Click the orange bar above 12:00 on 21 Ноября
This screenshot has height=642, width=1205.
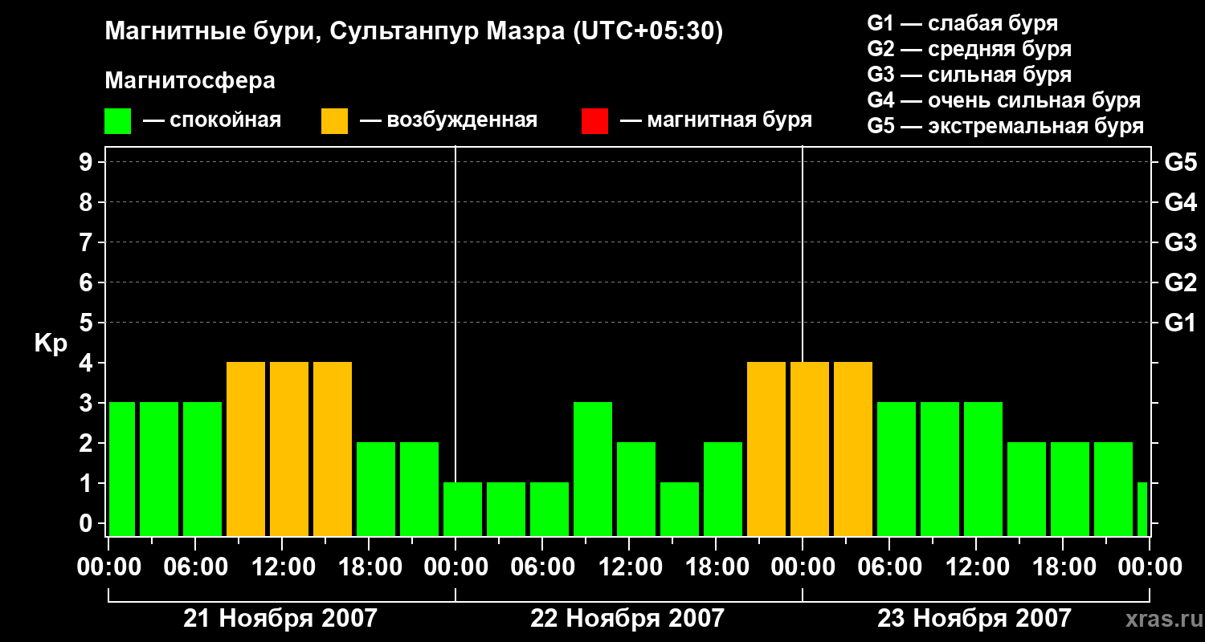(x=289, y=449)
